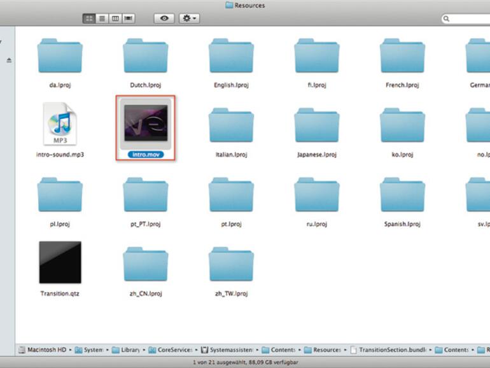Select the intro.mov video thumbnail
490x368 pixels.
coord(146,123)
